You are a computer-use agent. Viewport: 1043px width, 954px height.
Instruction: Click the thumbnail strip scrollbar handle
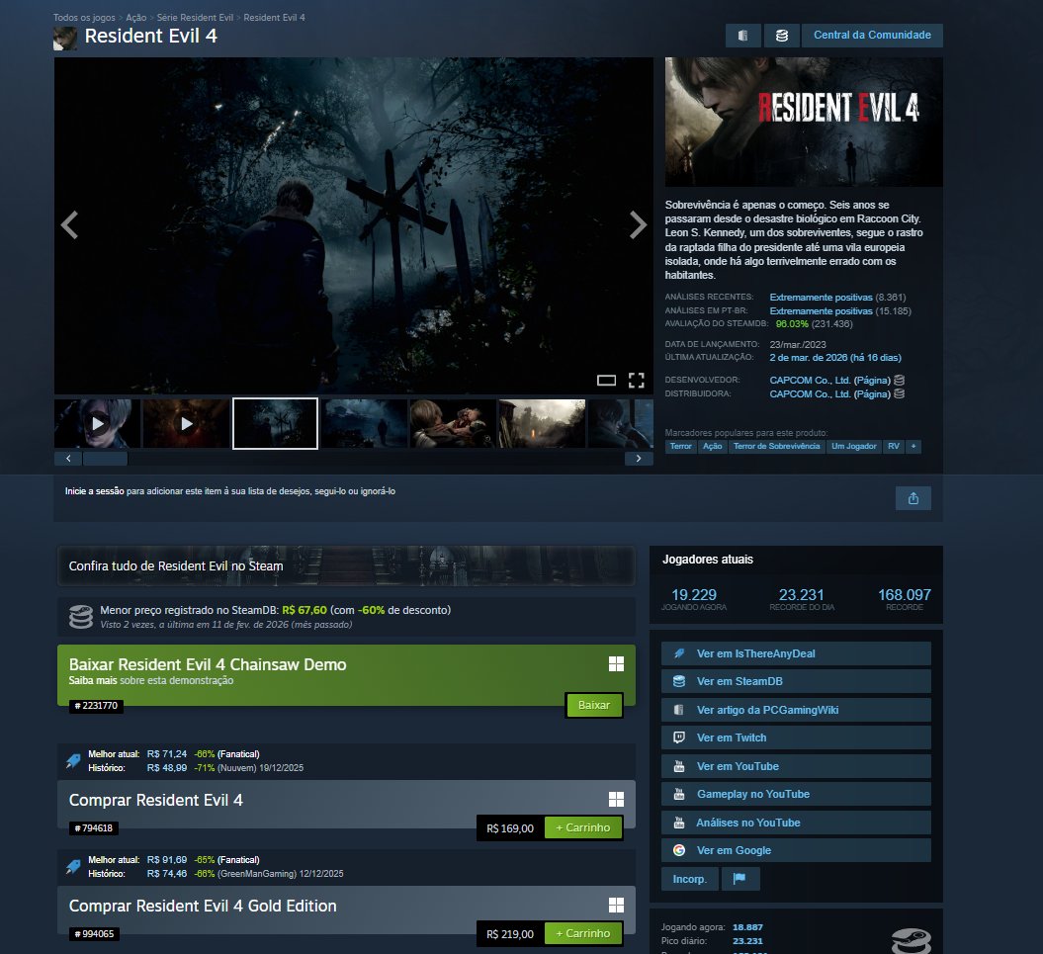(x=105, y=459)
